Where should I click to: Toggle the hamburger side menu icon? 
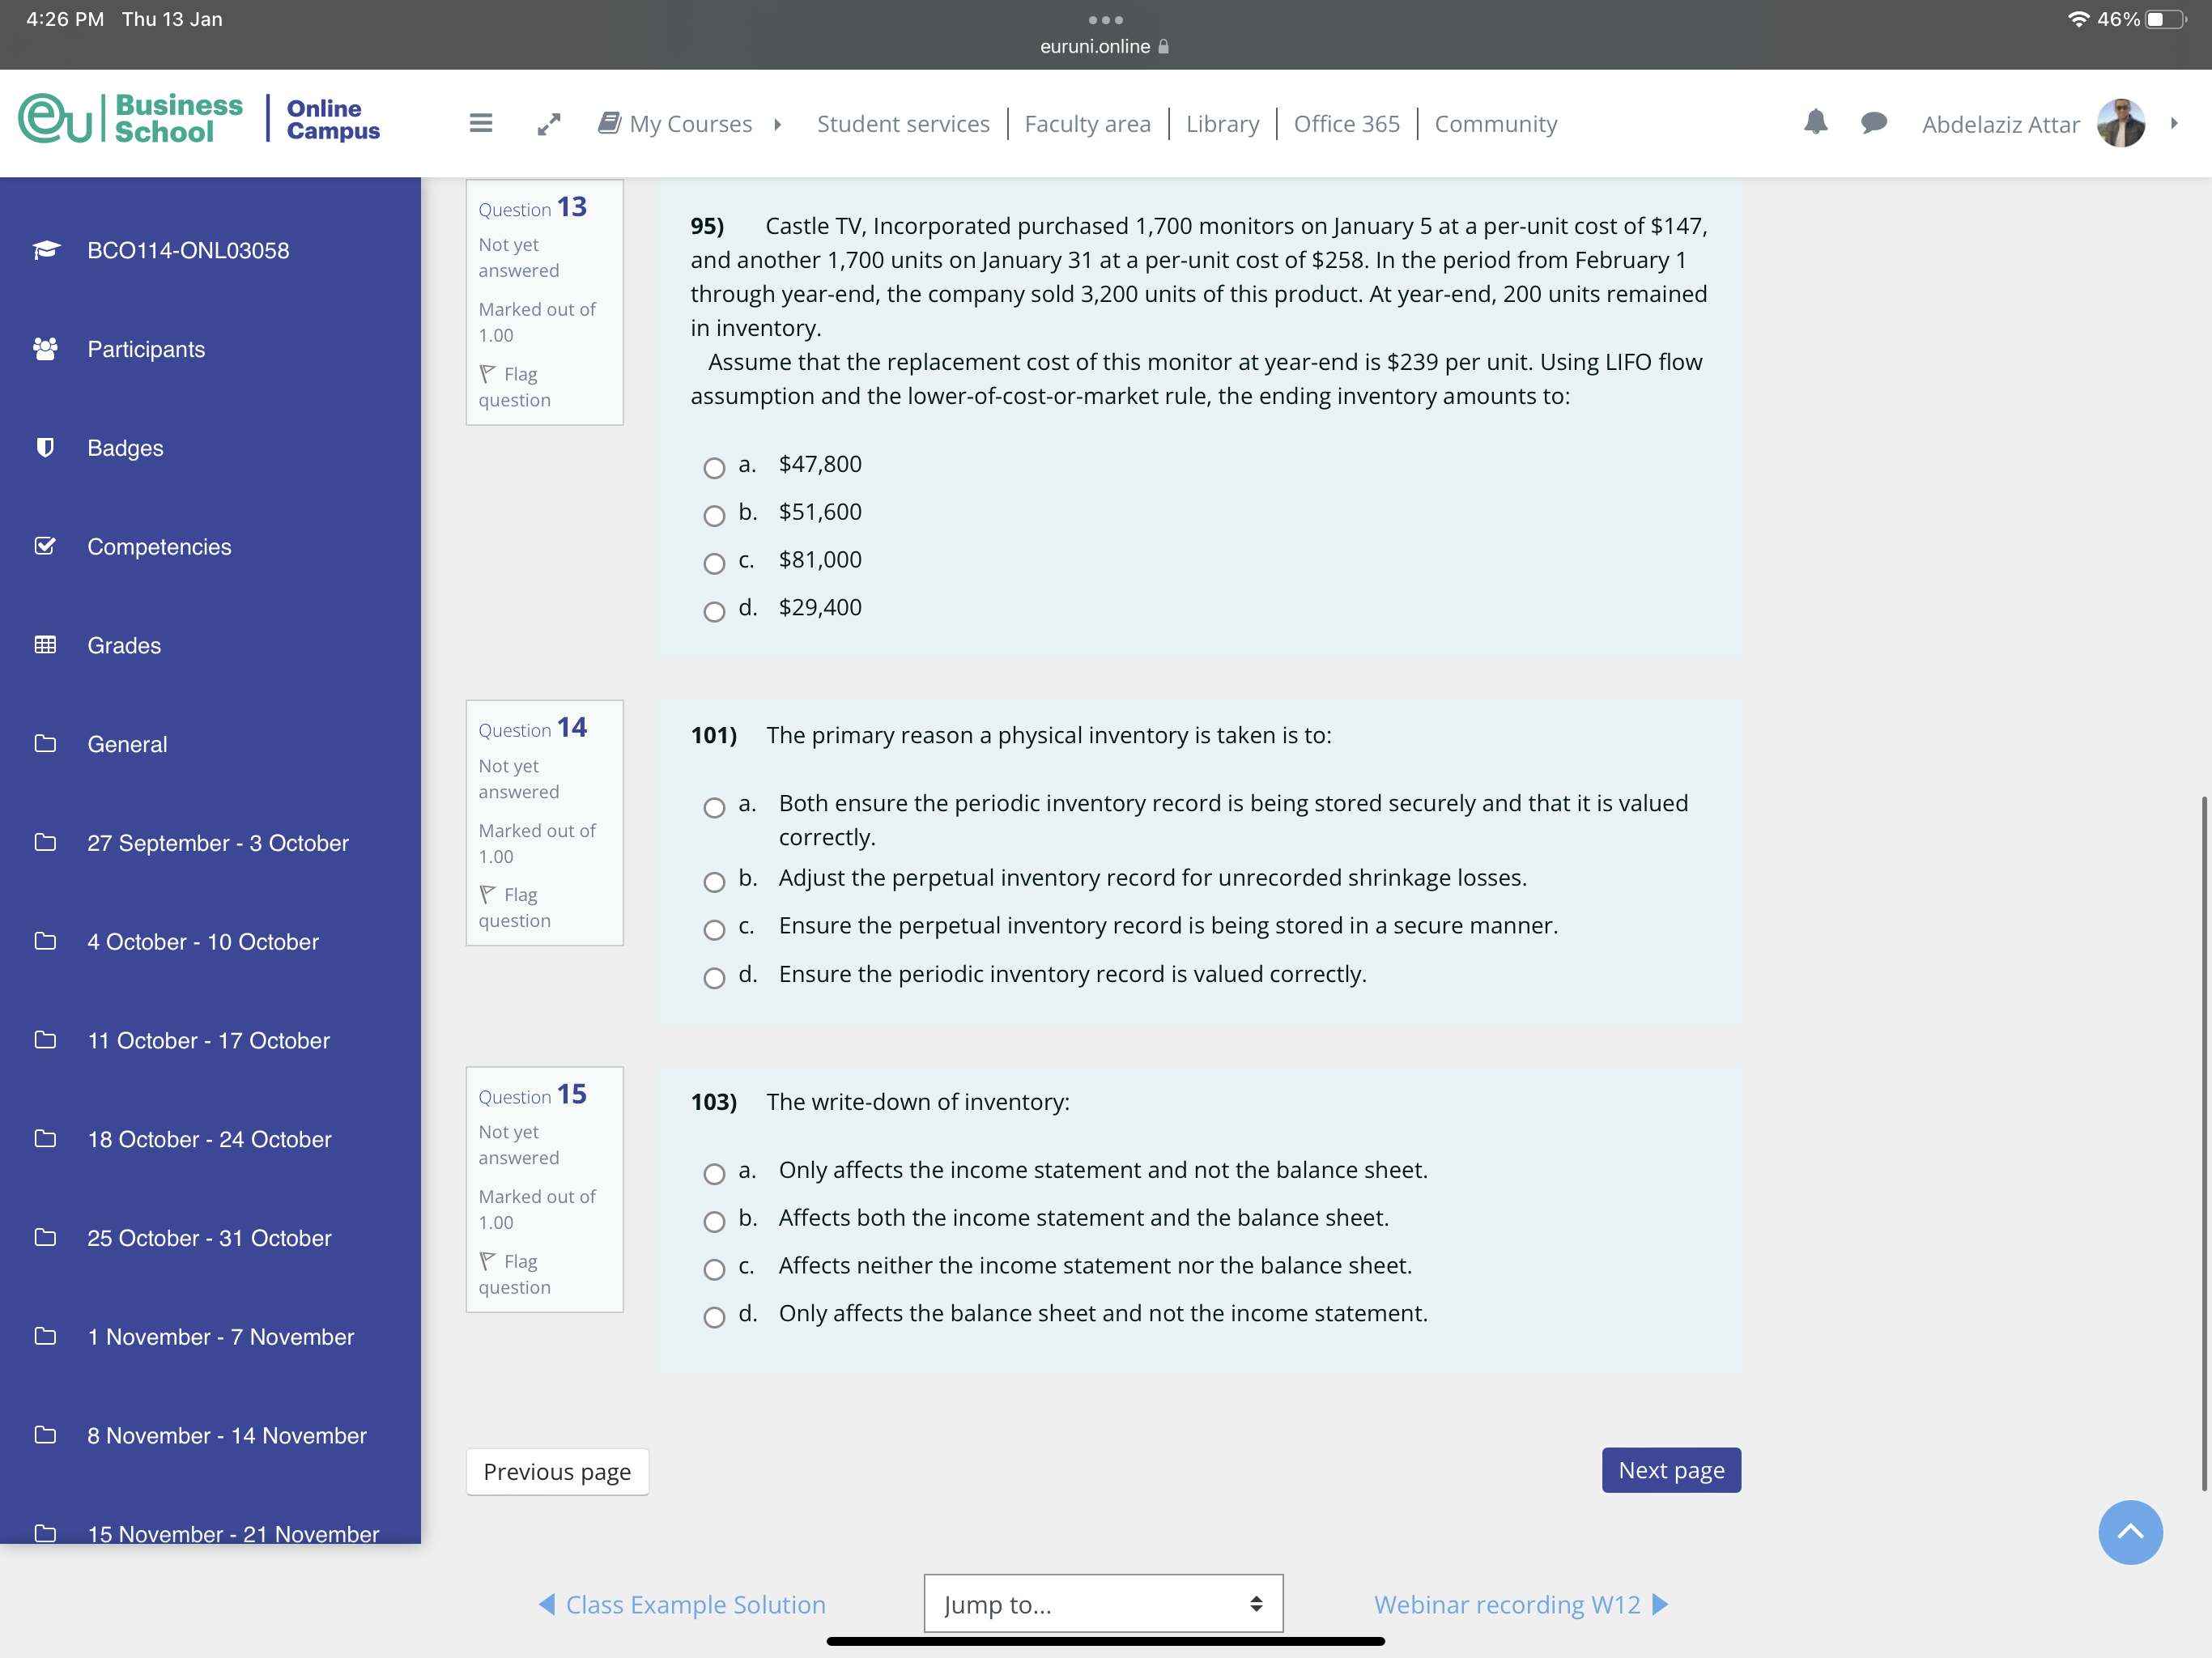[481, 123]
